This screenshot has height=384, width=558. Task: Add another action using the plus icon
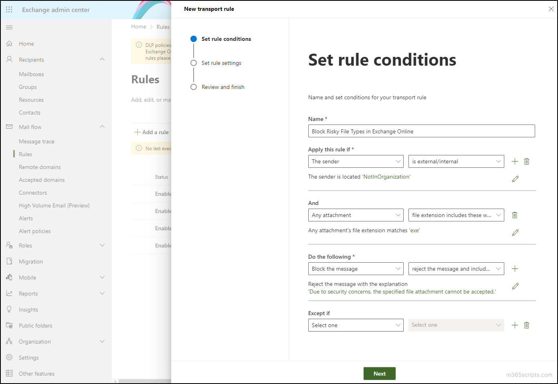515,269
